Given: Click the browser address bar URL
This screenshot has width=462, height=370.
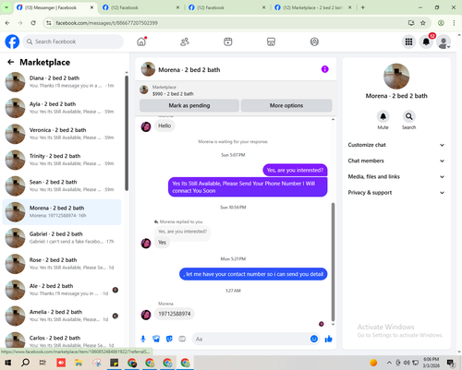Looking at the screenshot, I should [106, 23].
